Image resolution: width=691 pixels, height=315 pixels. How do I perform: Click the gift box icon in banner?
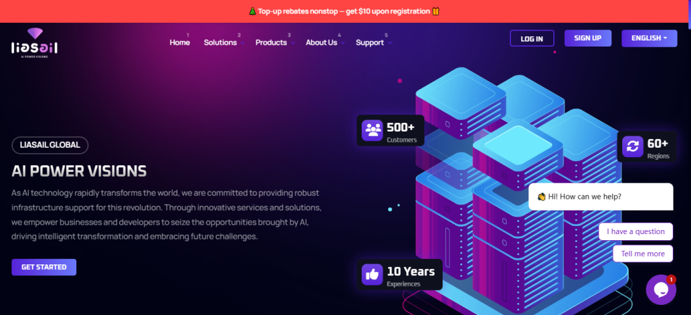pos(435,11)
